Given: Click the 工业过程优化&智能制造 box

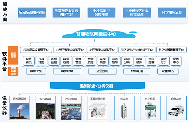Looking at the screenshot, I should (x=137, y=13).
